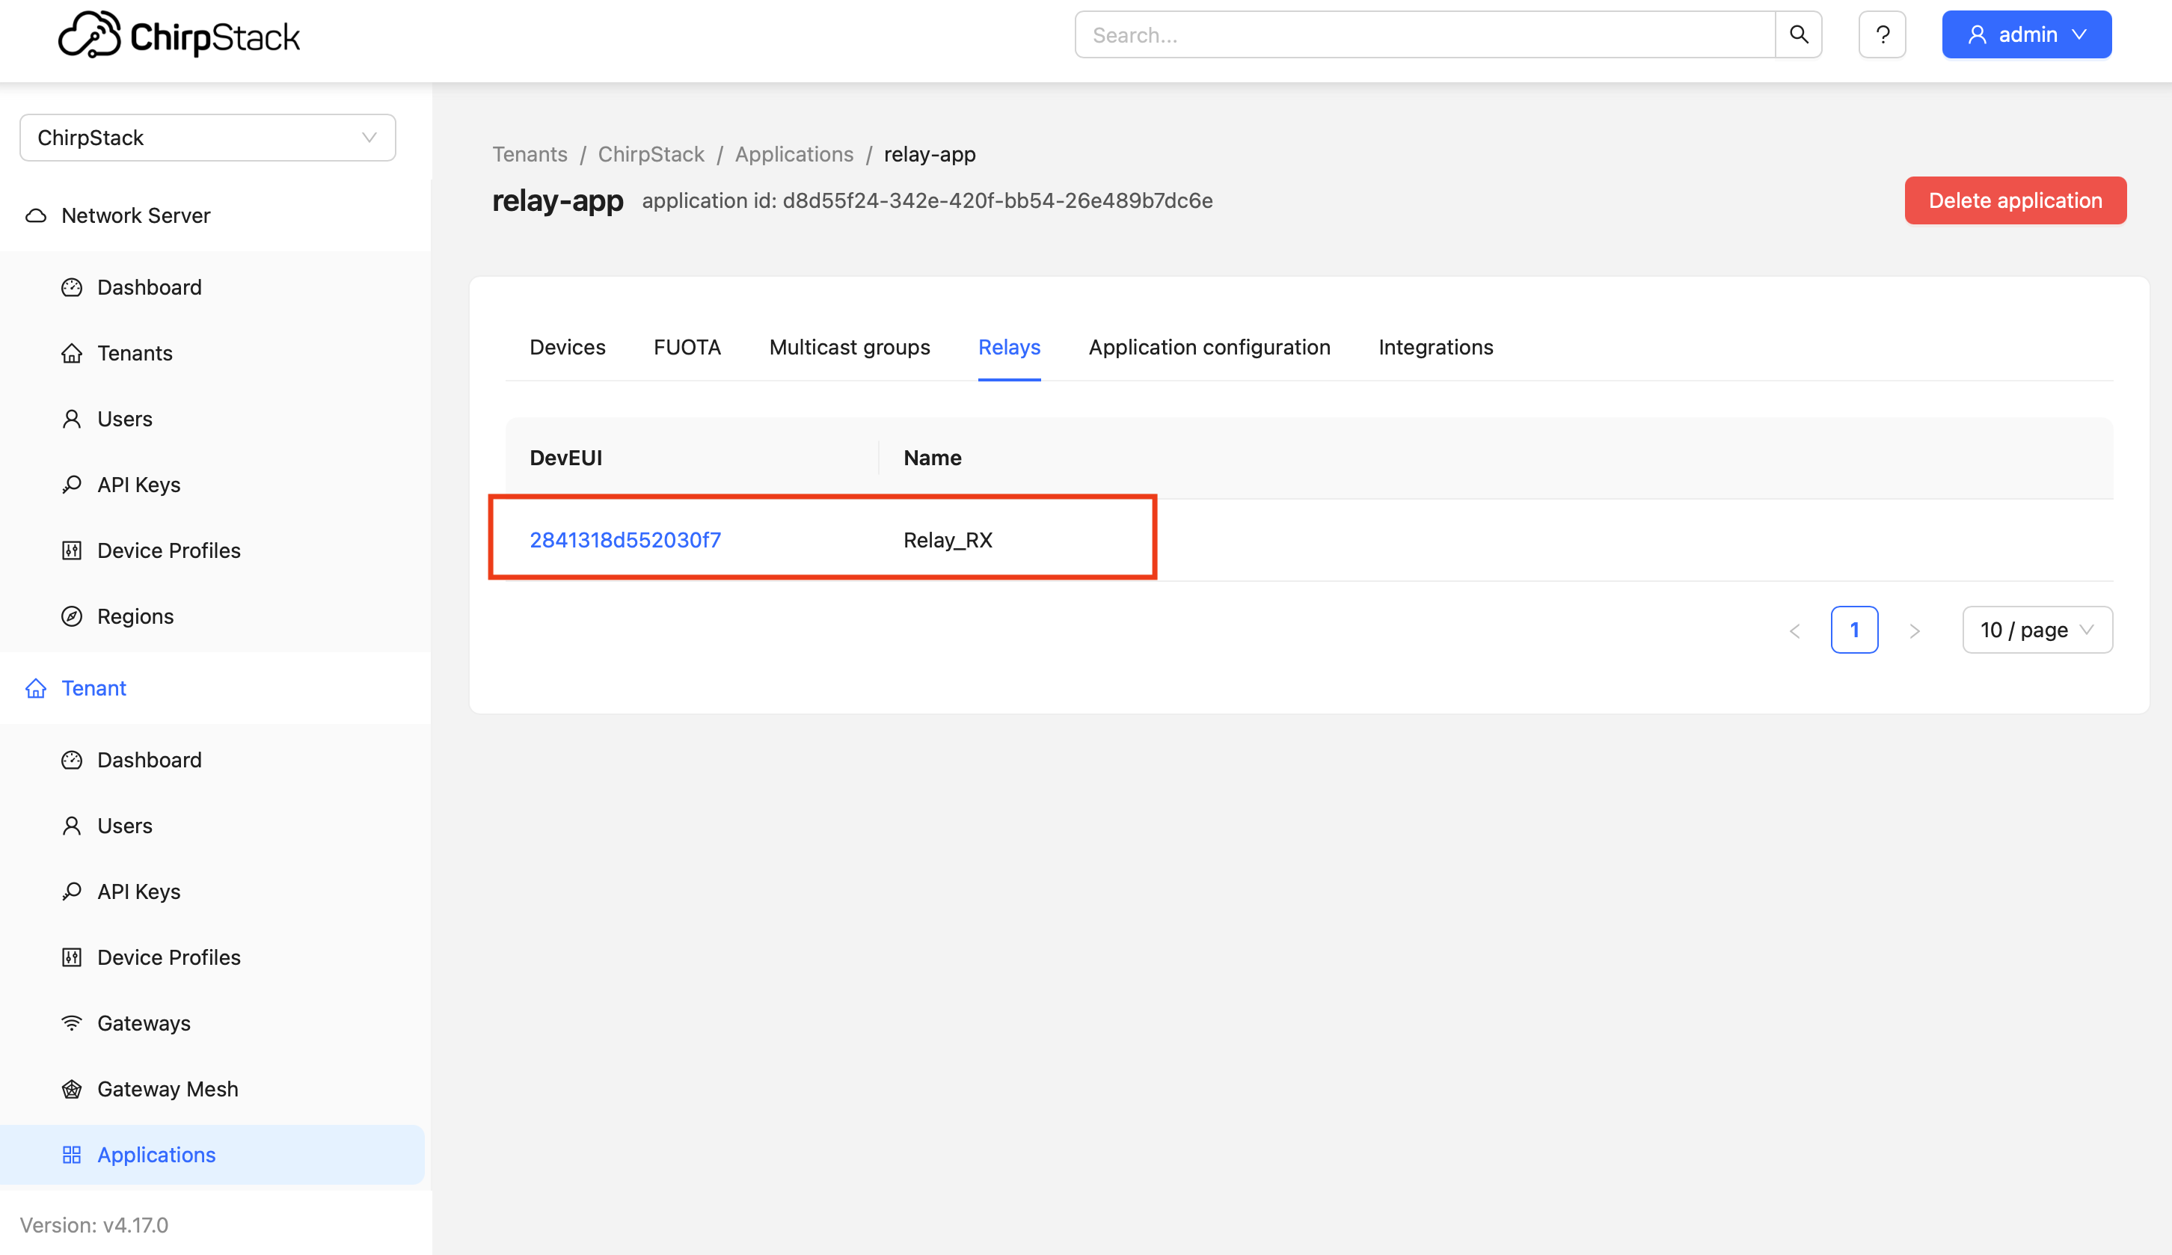Switch to Application configuration tab
Image resolution: width=2172 pixels, height=1255 pixels.
(1209, 347)
